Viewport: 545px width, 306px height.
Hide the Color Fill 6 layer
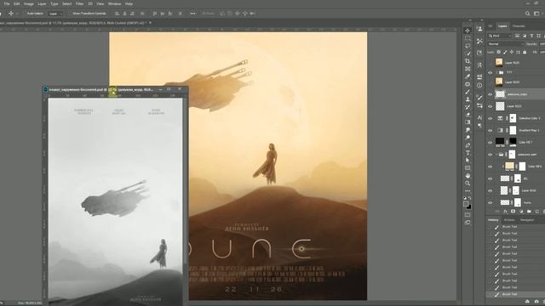(490, 167)
